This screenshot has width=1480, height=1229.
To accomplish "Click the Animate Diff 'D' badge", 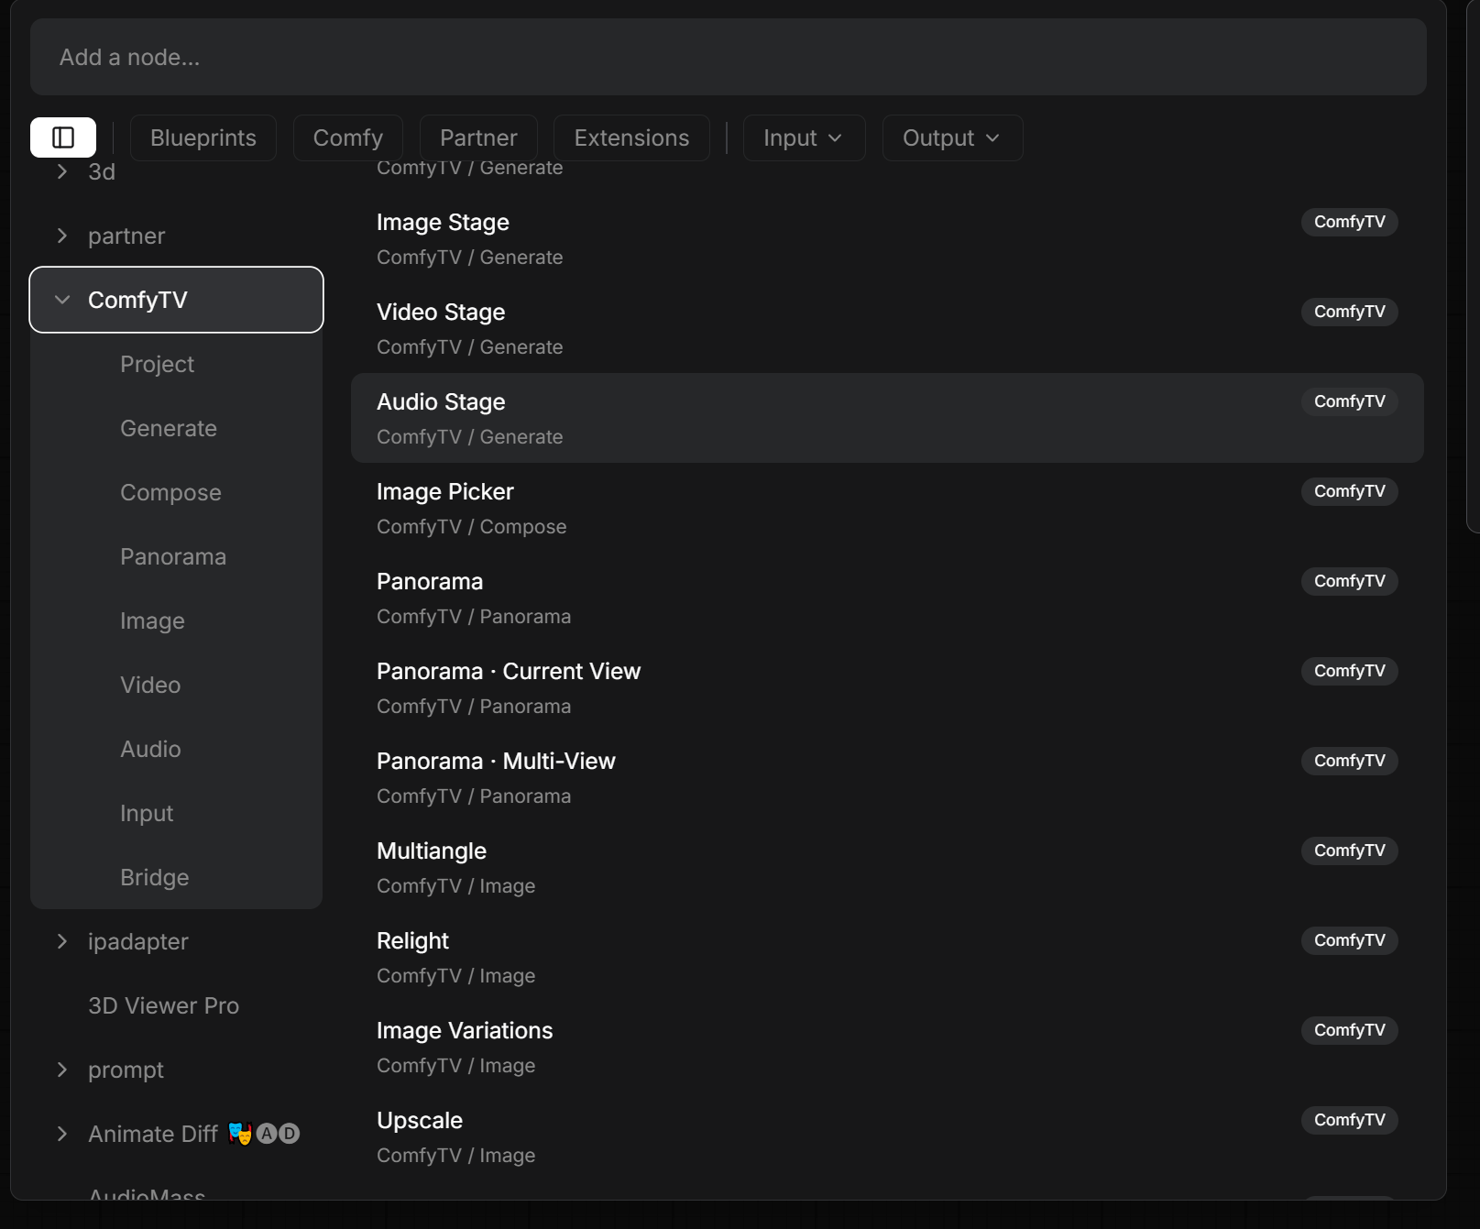I will (x=290, y=1134).
